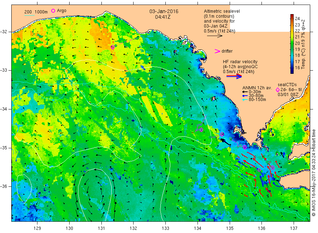Screen dimensions: 318x233
Task: Click the 133 longitude axis label
Action: pos(165,228)
